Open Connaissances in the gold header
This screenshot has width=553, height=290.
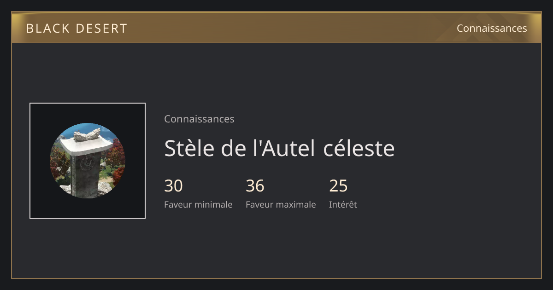coord(492,28)
